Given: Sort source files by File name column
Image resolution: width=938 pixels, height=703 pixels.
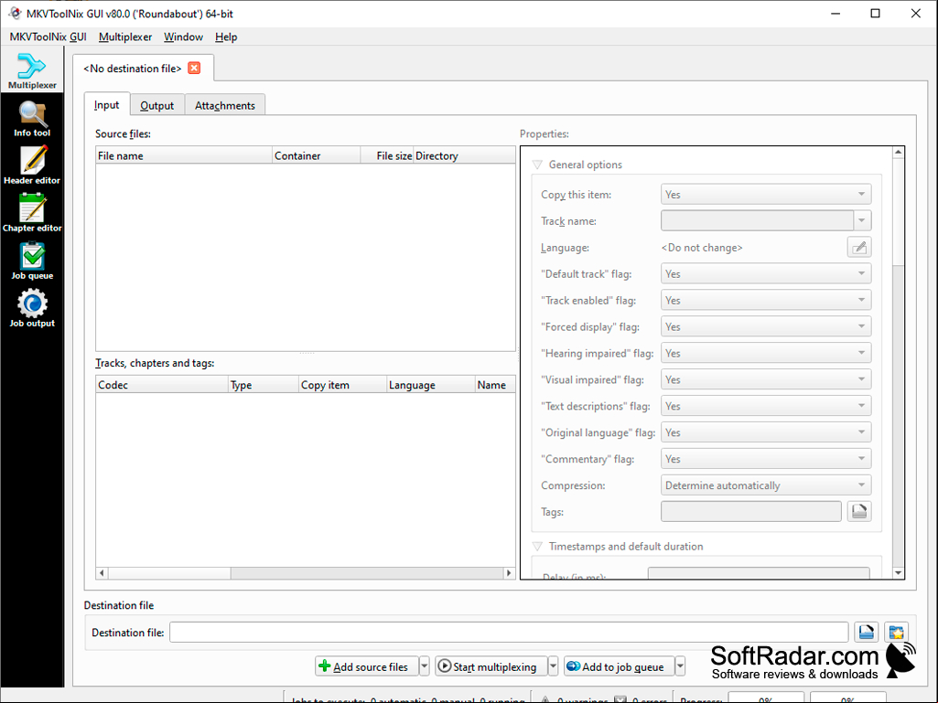Looking at the screenshot, I should (184, 155).
